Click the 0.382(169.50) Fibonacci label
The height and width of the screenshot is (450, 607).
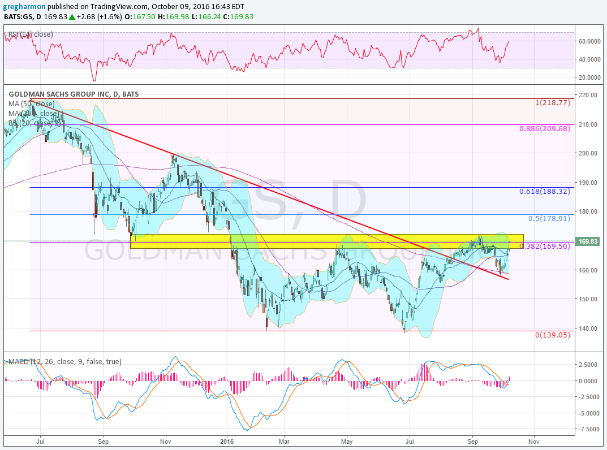point(546,246)
